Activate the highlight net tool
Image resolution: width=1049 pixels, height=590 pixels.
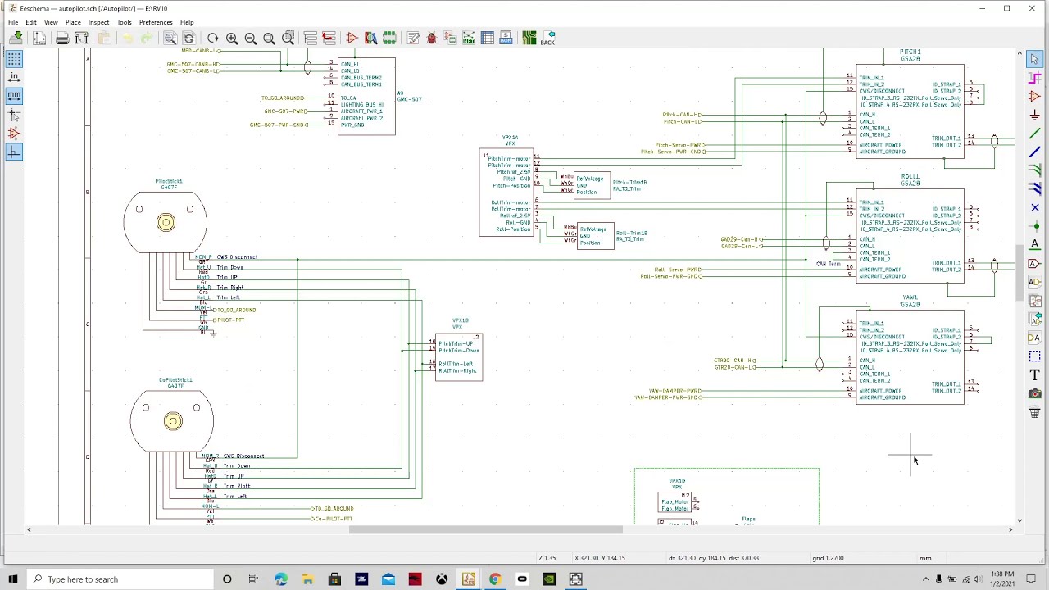click(x=1035, y=78)
